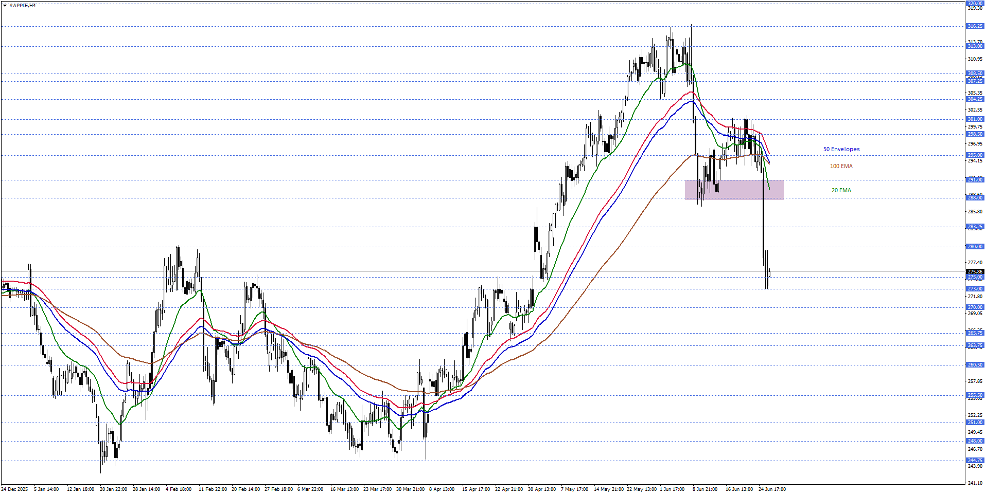Click the '22 May 13:00' time label
This screenshot has width=986, height=495.
coord(642,489)
